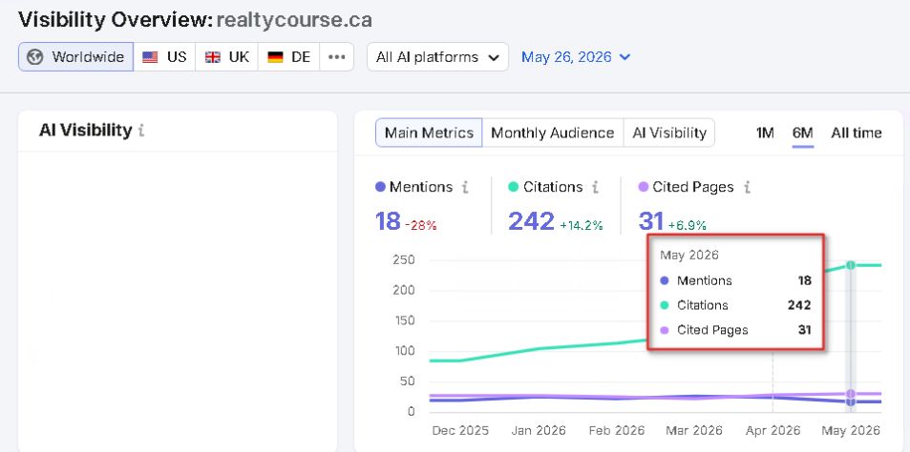Screen dimensions: 910x452
Task: Switch to AI Visibility chart tab
Action: (669, 133)
